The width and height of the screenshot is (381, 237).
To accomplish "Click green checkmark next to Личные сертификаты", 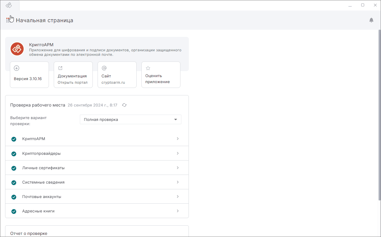I will point(14,168).
